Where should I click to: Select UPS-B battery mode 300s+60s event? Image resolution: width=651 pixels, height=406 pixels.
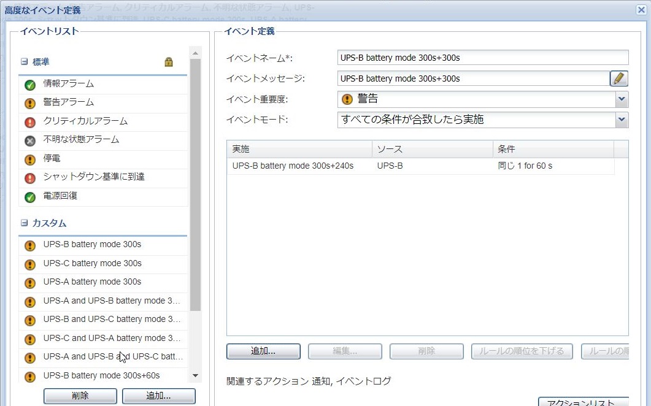click(x=101, y=375)
